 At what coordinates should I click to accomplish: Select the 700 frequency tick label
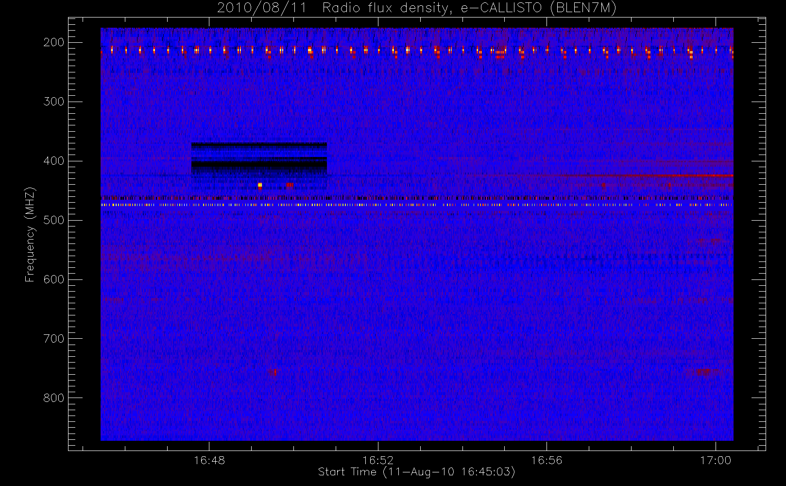(x=53, y=339)
